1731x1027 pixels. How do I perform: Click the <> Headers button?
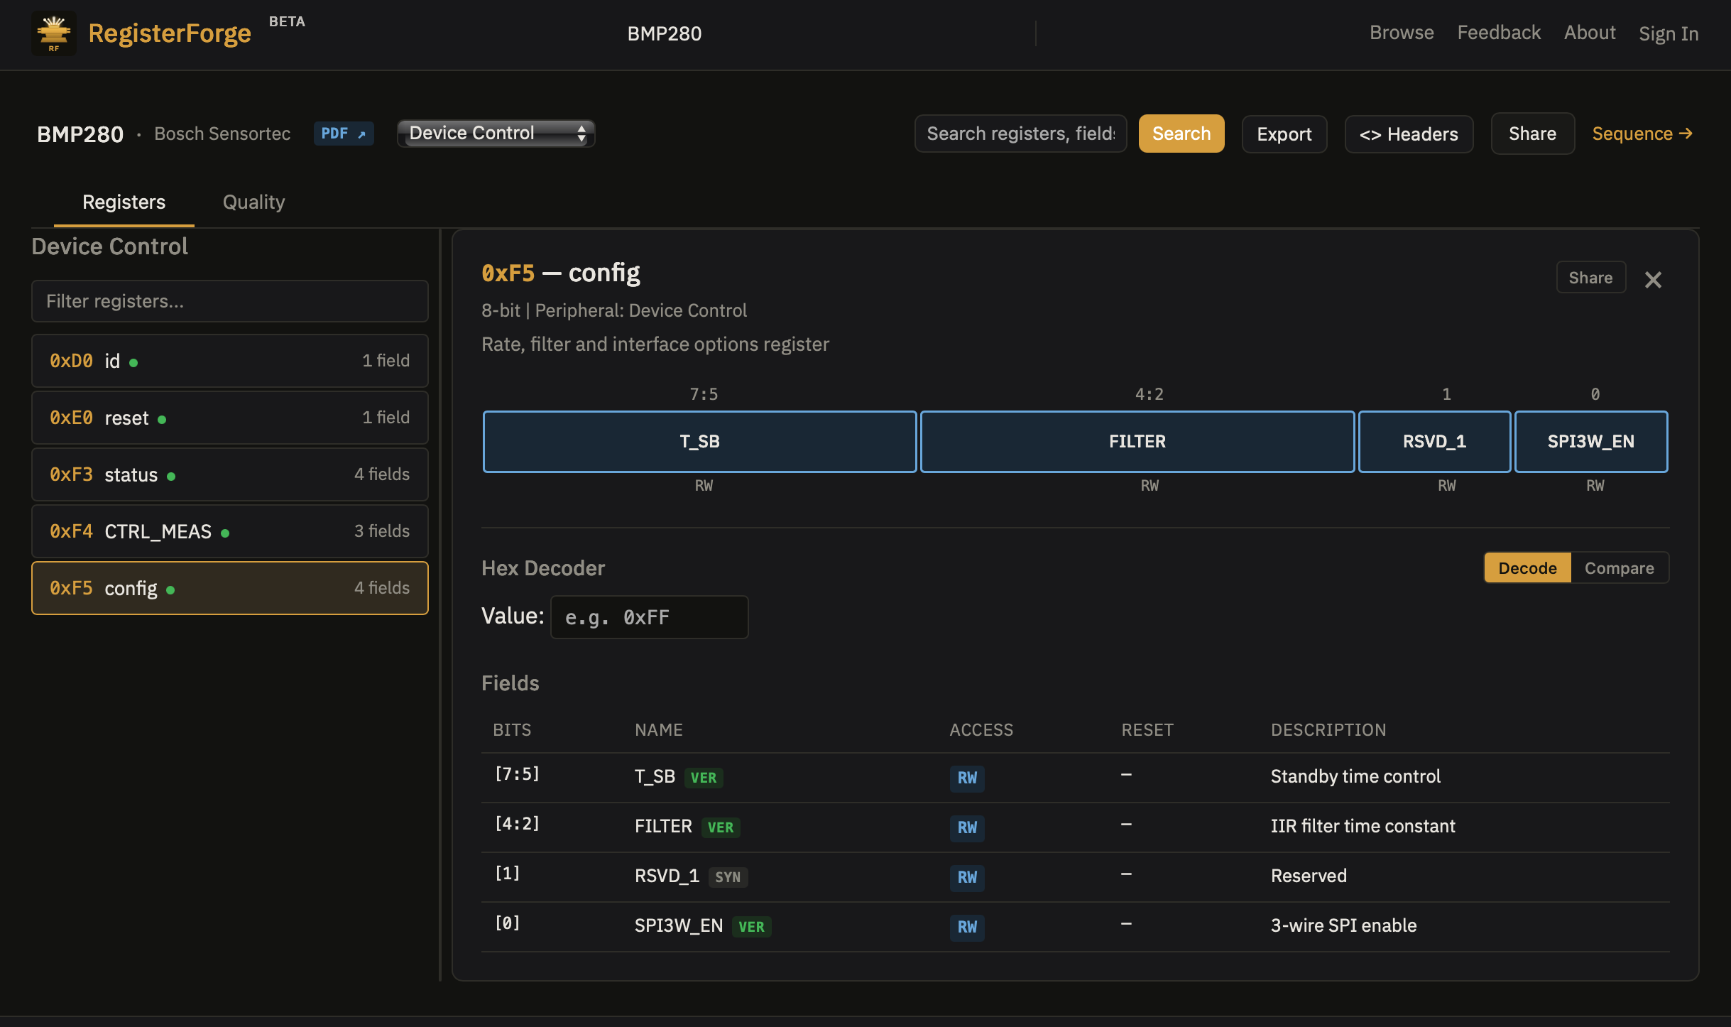click(1408, 134)
